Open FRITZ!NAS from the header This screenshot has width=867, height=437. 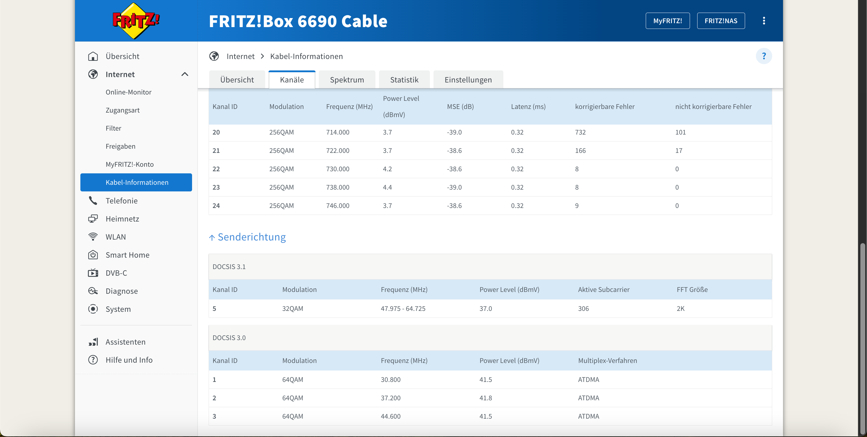click(x=721, y=21)
